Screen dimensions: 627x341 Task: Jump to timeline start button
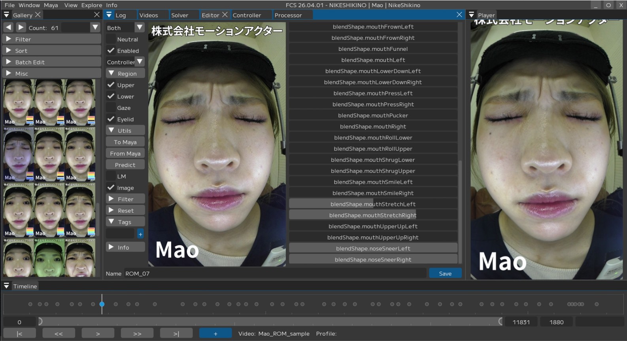tap(19, 333)
